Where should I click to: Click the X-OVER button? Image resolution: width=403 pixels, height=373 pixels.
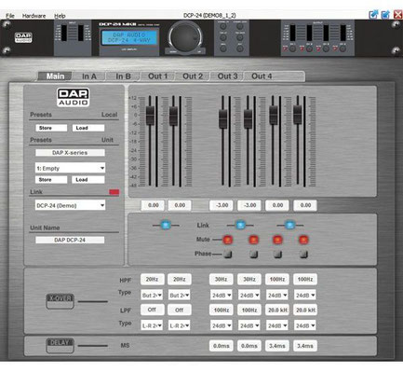(x=60, y=301)
